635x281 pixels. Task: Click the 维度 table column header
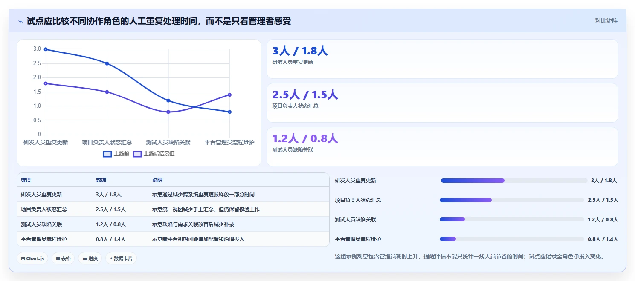coord(26,180)
